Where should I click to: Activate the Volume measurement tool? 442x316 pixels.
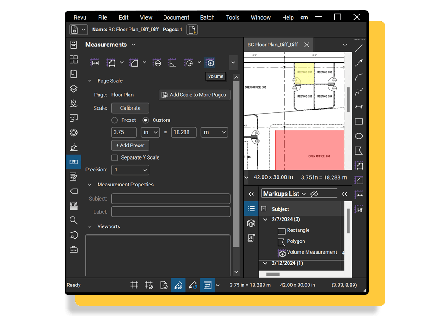[210, 62]
